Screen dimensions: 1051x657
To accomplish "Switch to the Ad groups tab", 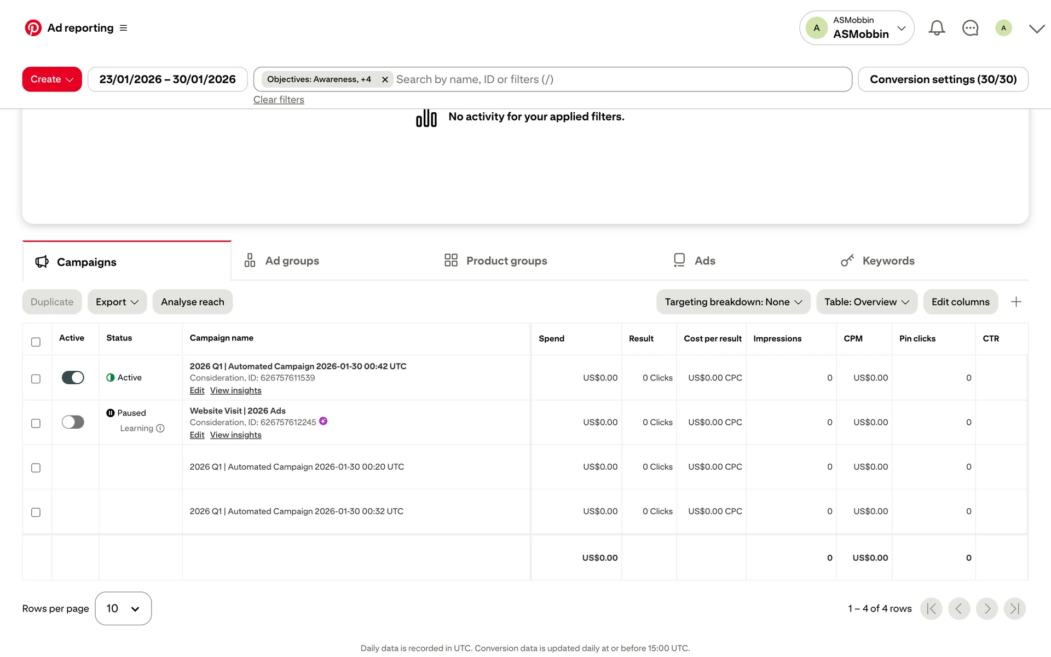I will pyautogui.click(x=292, y=261).
